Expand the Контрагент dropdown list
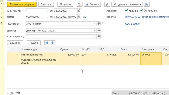This screenshot has width=169, height=95. [95, 23]
